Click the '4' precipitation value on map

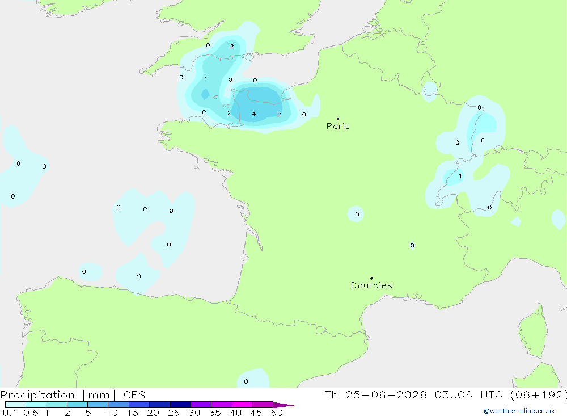click(254, 114)
